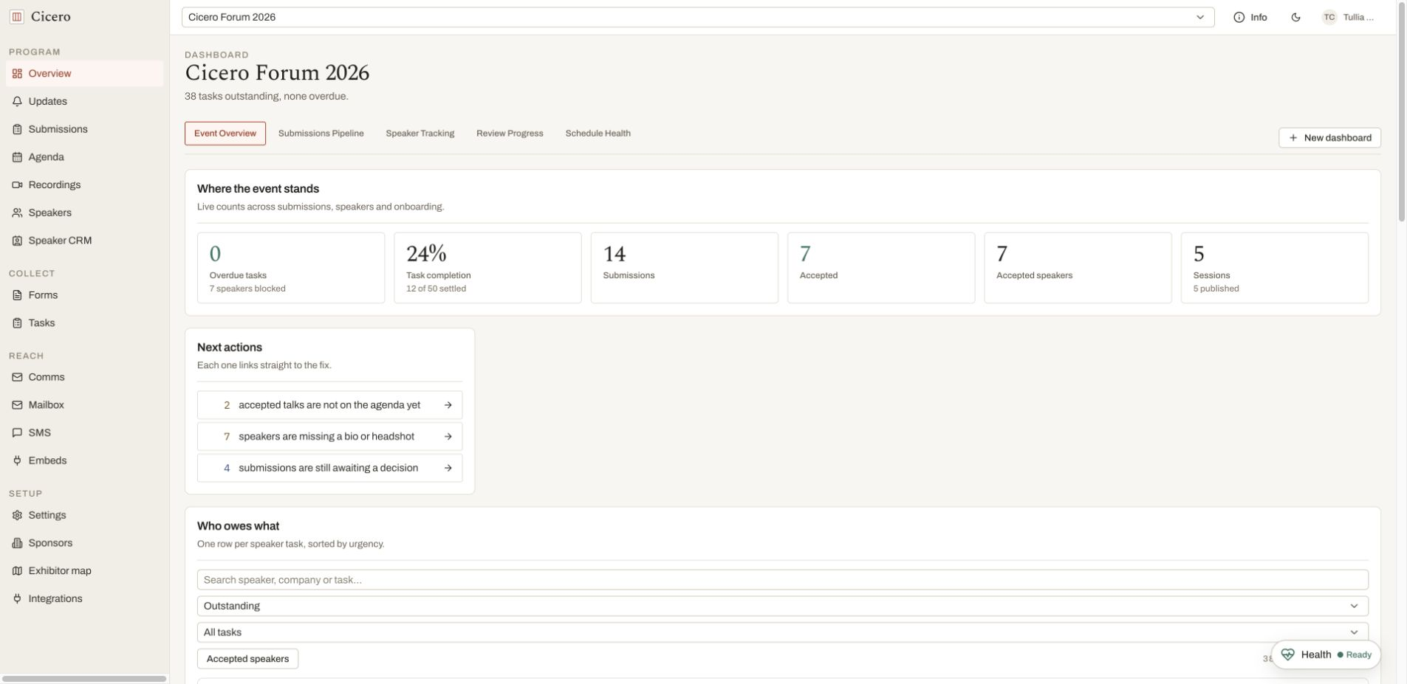
Task: Click the sidebar horizontal scrollbar
Action: tap(84, 679)
